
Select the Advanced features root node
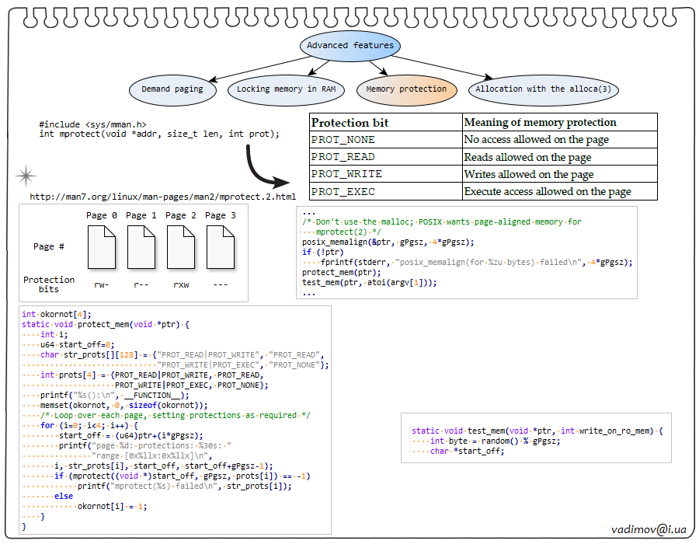[349, 46]
